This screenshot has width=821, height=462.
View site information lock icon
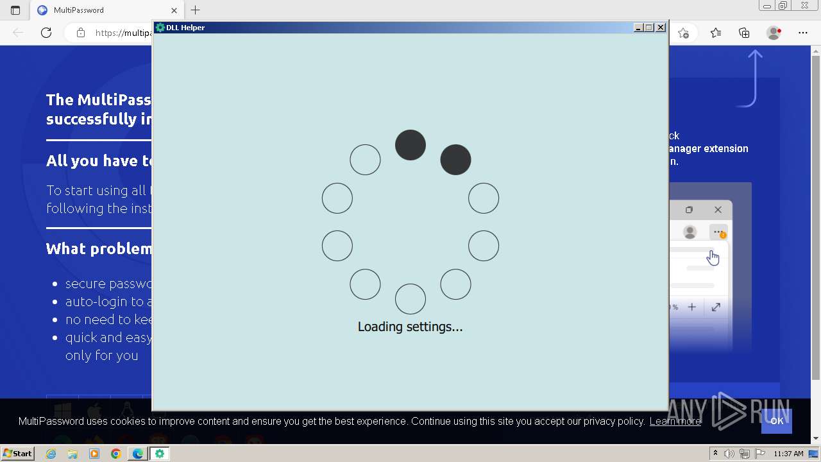(80, 33)
